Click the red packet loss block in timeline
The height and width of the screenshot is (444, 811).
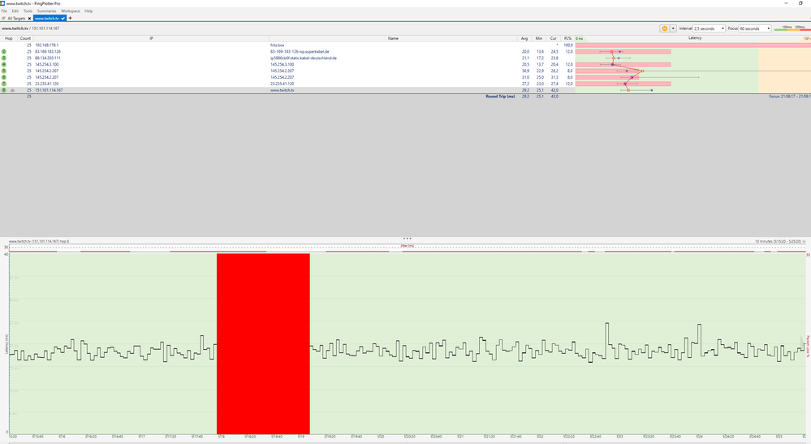[263, 343]
